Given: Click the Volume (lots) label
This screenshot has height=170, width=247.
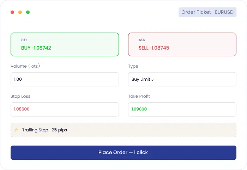Looking at the screenshot, I should coord(25,66).
